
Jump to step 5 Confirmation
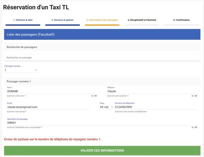pos(181,20)
